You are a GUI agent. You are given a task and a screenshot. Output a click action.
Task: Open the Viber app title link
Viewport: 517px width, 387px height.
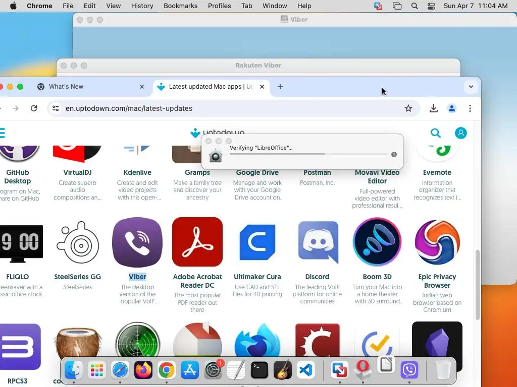(x=137, y=277)
